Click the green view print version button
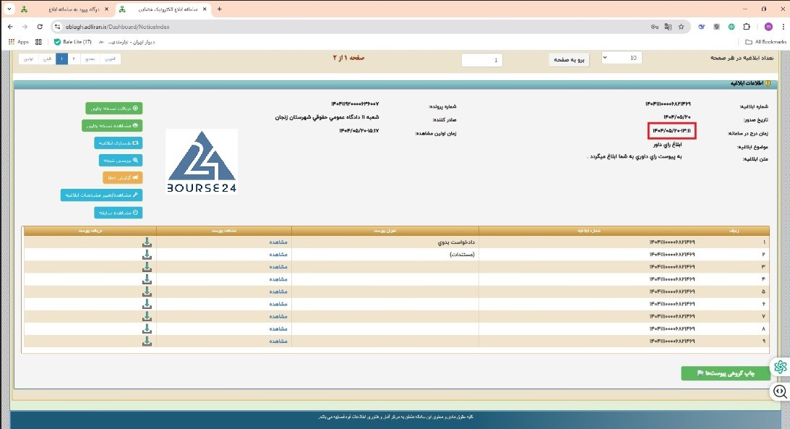Viewport: 790px width, 429px height. point(112,126)
